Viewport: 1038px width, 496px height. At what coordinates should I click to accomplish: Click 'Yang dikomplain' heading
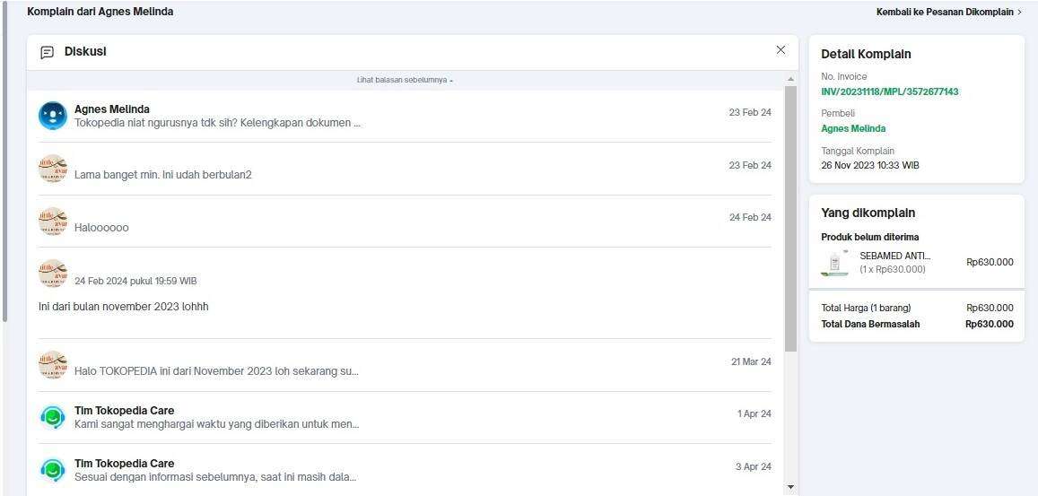tap(868, 213)
